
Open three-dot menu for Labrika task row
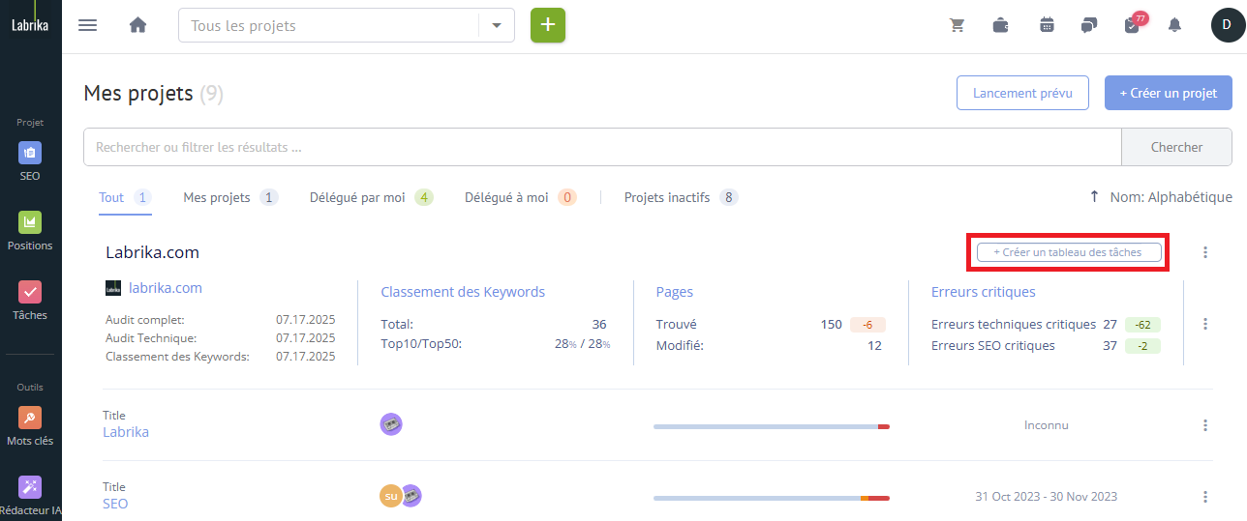tap(1205, 425)
